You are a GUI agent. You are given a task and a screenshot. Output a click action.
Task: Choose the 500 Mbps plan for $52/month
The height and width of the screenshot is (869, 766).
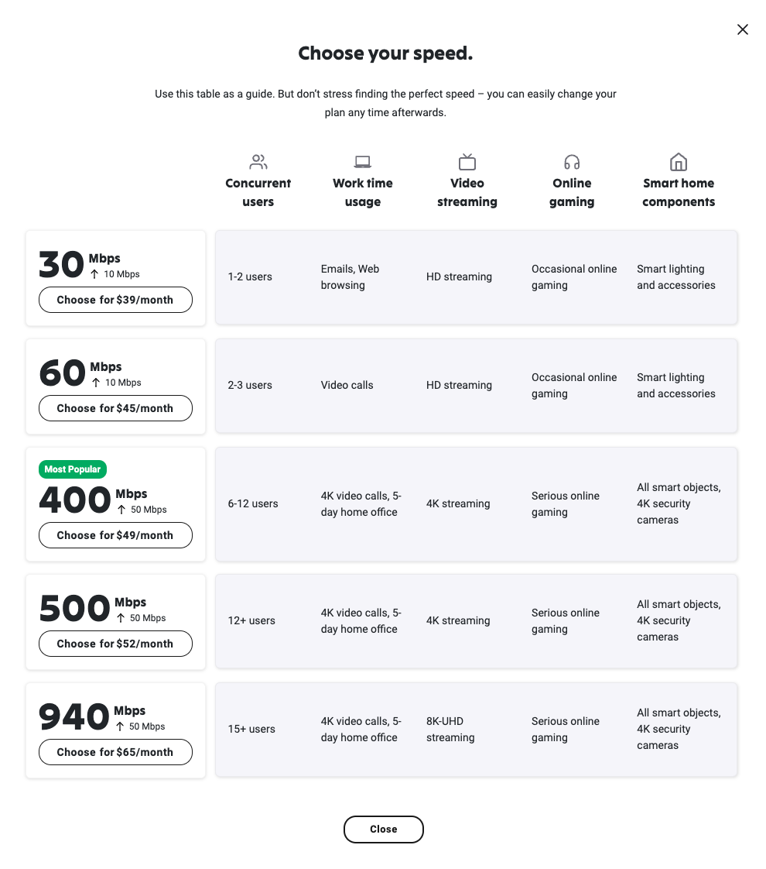point(115,644)
